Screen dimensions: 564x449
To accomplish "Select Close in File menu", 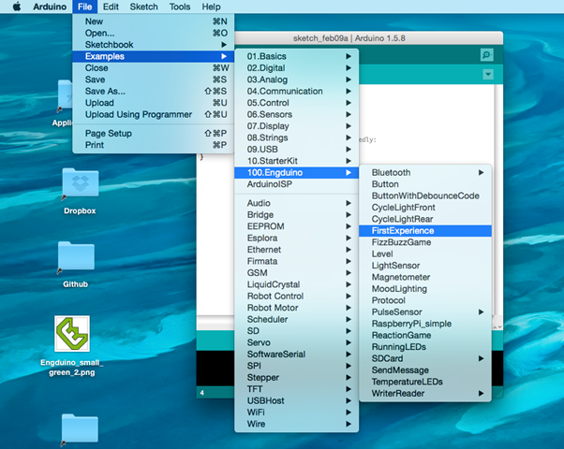I will [154, 68].
